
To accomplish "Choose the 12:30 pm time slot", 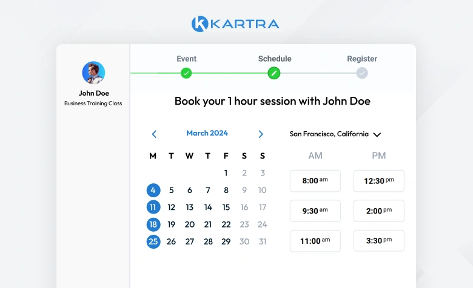I will pyautogui.click(x=379, y=181).
